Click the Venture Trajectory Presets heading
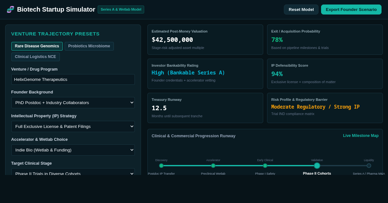The image size is (388, 203). pos(55,34)
